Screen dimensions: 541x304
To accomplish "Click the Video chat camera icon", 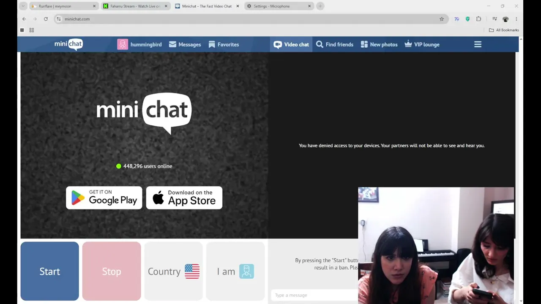I will coord(278,44).
